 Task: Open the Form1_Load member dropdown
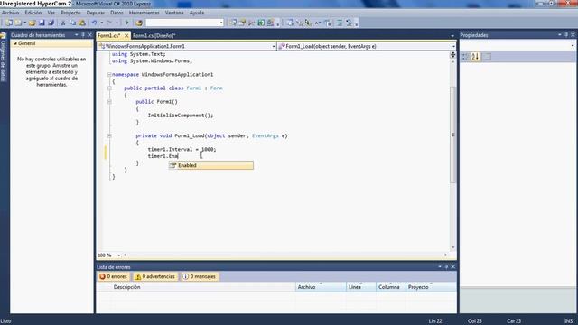pos(453,46)
